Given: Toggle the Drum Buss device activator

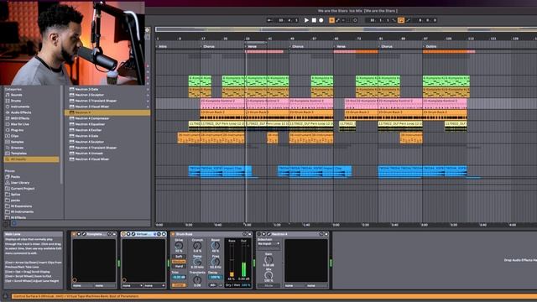Looking at the screenshot, I should 173,234.
